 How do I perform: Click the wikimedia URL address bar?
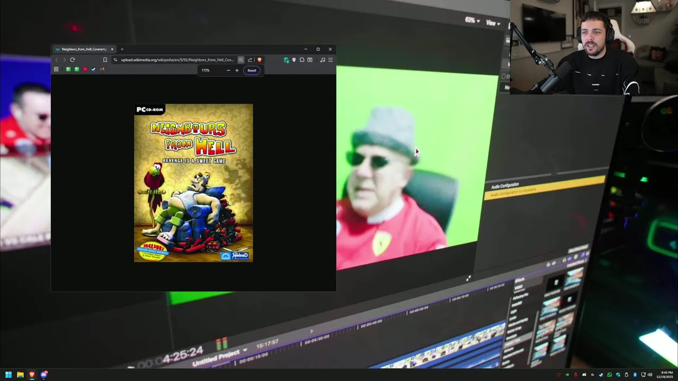click(177, 60)
